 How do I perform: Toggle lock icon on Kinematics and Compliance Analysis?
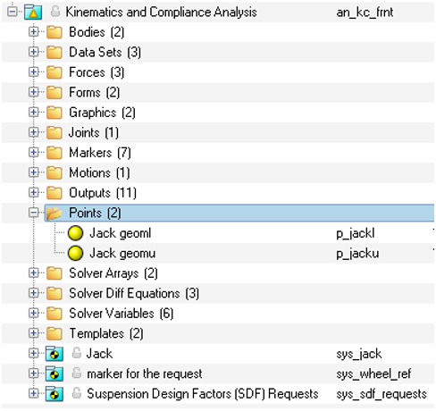pos(55,12)
